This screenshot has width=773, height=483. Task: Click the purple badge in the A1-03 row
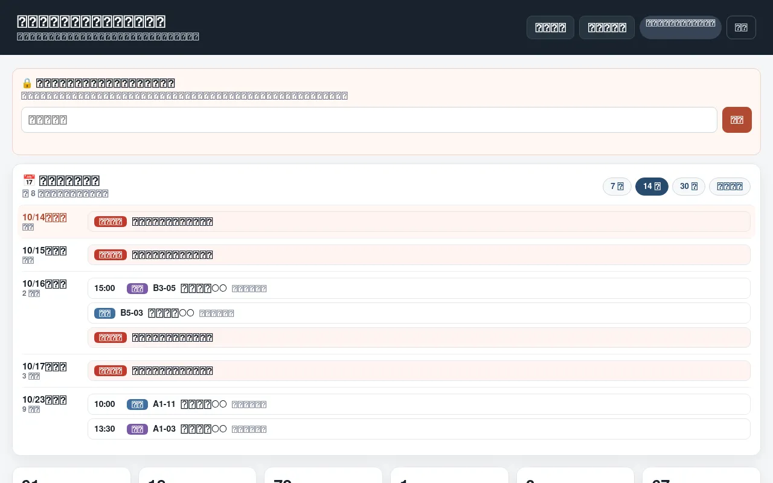click(137, 429)
